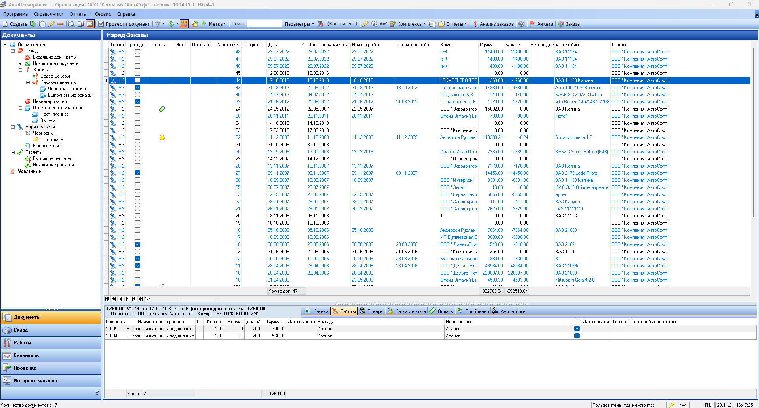Collapse the Заказы клиентов tree node
This screenshot has width=759, height=408.
(x=28, y=82)
